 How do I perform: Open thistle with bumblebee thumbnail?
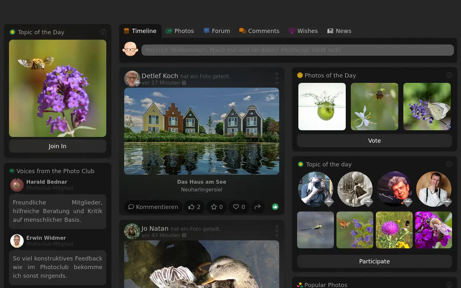point(394,230)
